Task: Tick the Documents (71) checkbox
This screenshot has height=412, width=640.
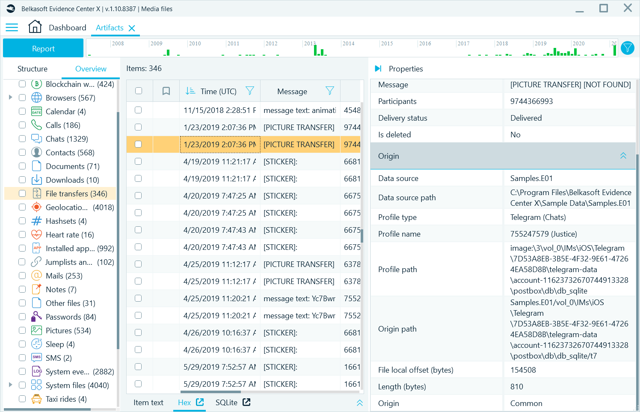Action: click(x=22, y=166)
